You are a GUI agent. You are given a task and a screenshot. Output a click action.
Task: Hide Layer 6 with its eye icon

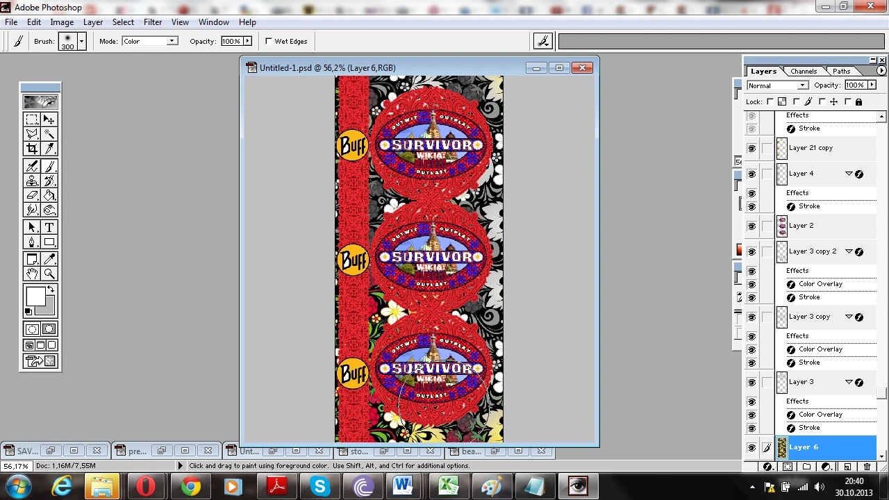[x=751, y=448]
